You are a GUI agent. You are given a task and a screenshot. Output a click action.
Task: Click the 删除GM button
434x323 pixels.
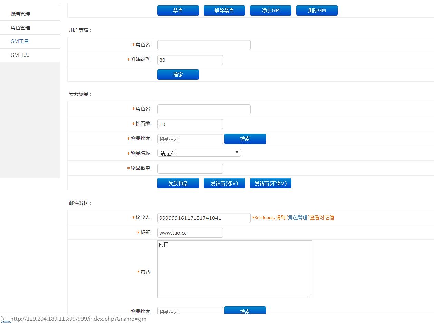[x=317, y=10]
